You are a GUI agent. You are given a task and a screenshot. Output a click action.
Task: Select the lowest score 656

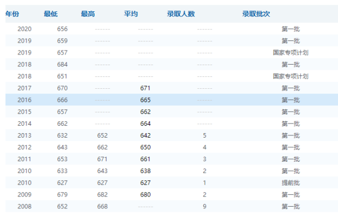coord(63,29)
